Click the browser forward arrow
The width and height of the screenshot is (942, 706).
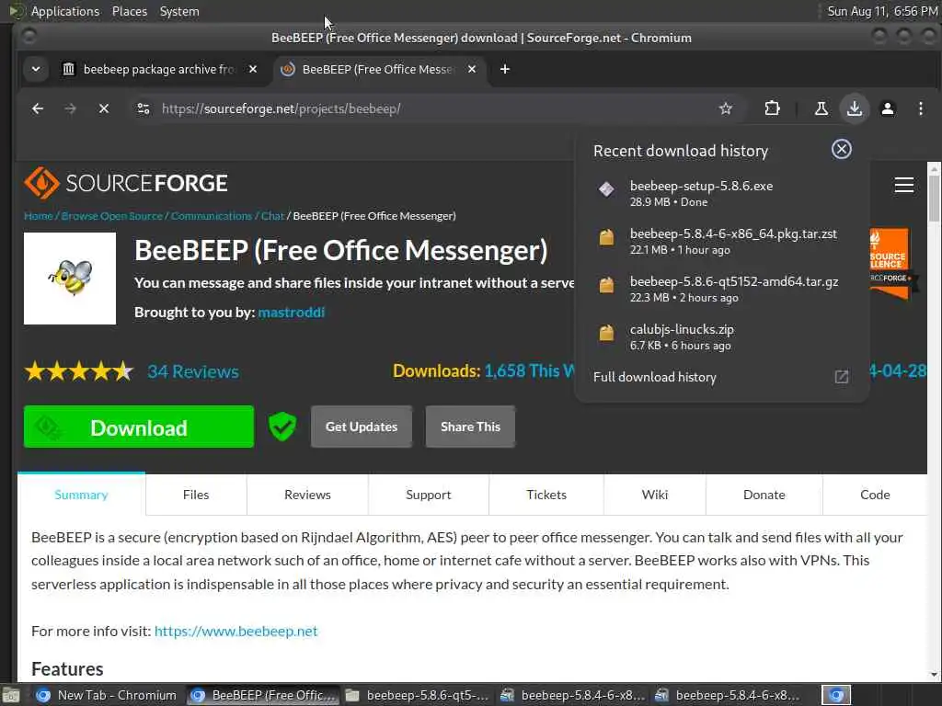click(70, 108)
